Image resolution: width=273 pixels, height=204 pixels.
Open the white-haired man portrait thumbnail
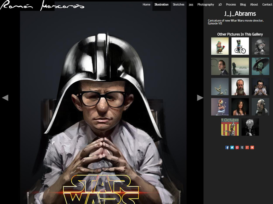[x=250, y=127]
